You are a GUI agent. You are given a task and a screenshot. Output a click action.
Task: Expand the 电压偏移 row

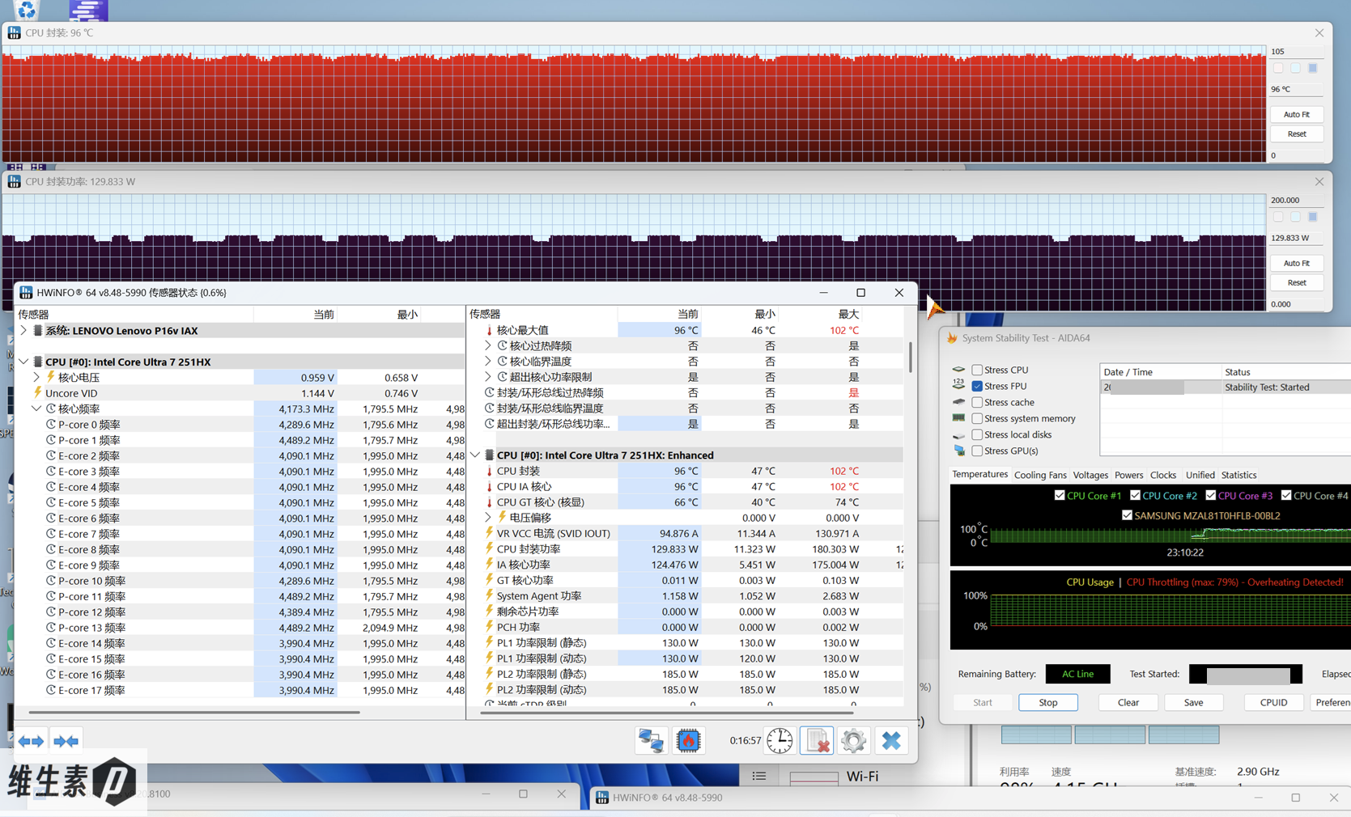(x=488, y=518)
